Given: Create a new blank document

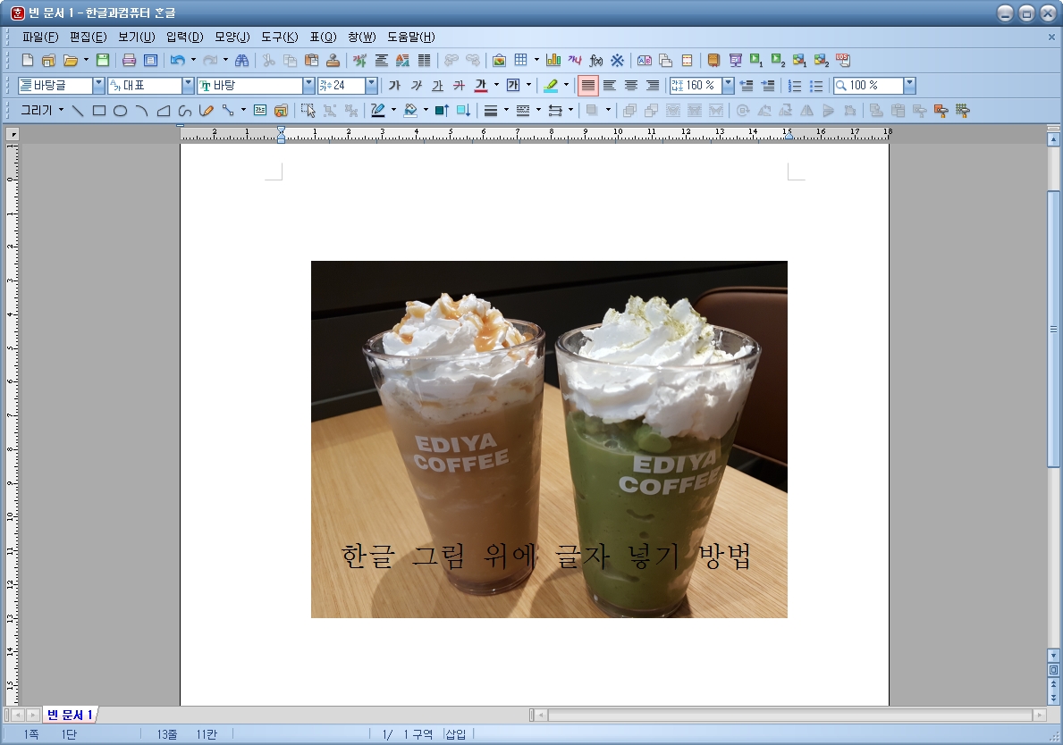Looking at the screenshot, I should pyautogui.click(x=27, y=60).
